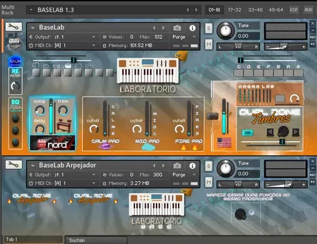Click the cloud icon under Mid Pad
Viewport: 317px width, 244px height.
pos(148,147)
